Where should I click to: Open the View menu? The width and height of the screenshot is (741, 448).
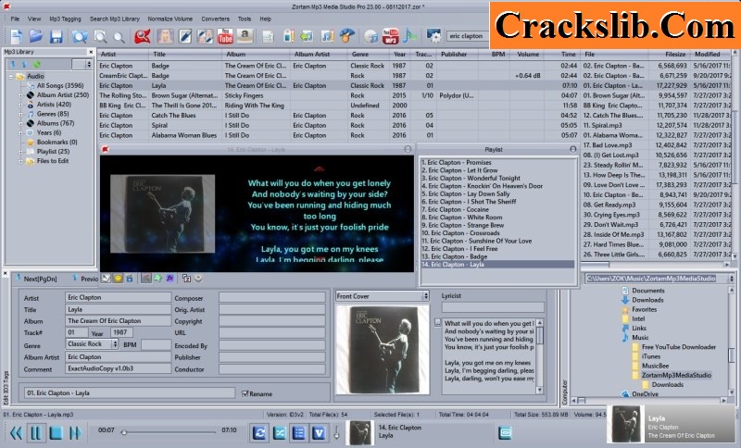[34, 19]
